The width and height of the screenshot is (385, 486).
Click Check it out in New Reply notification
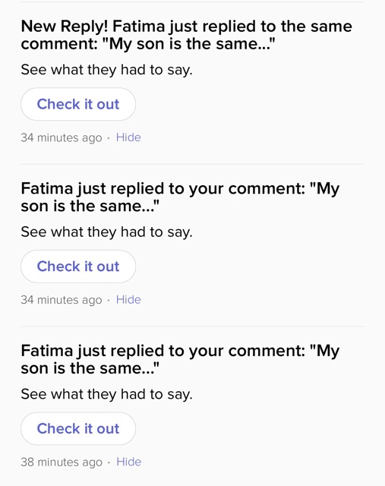pyautogui.click(x=78, y=104)
